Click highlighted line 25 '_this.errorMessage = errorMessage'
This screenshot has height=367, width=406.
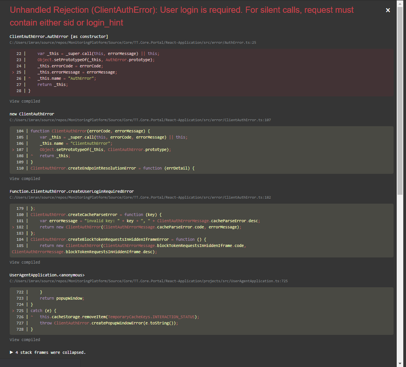(x=77, y=72)
